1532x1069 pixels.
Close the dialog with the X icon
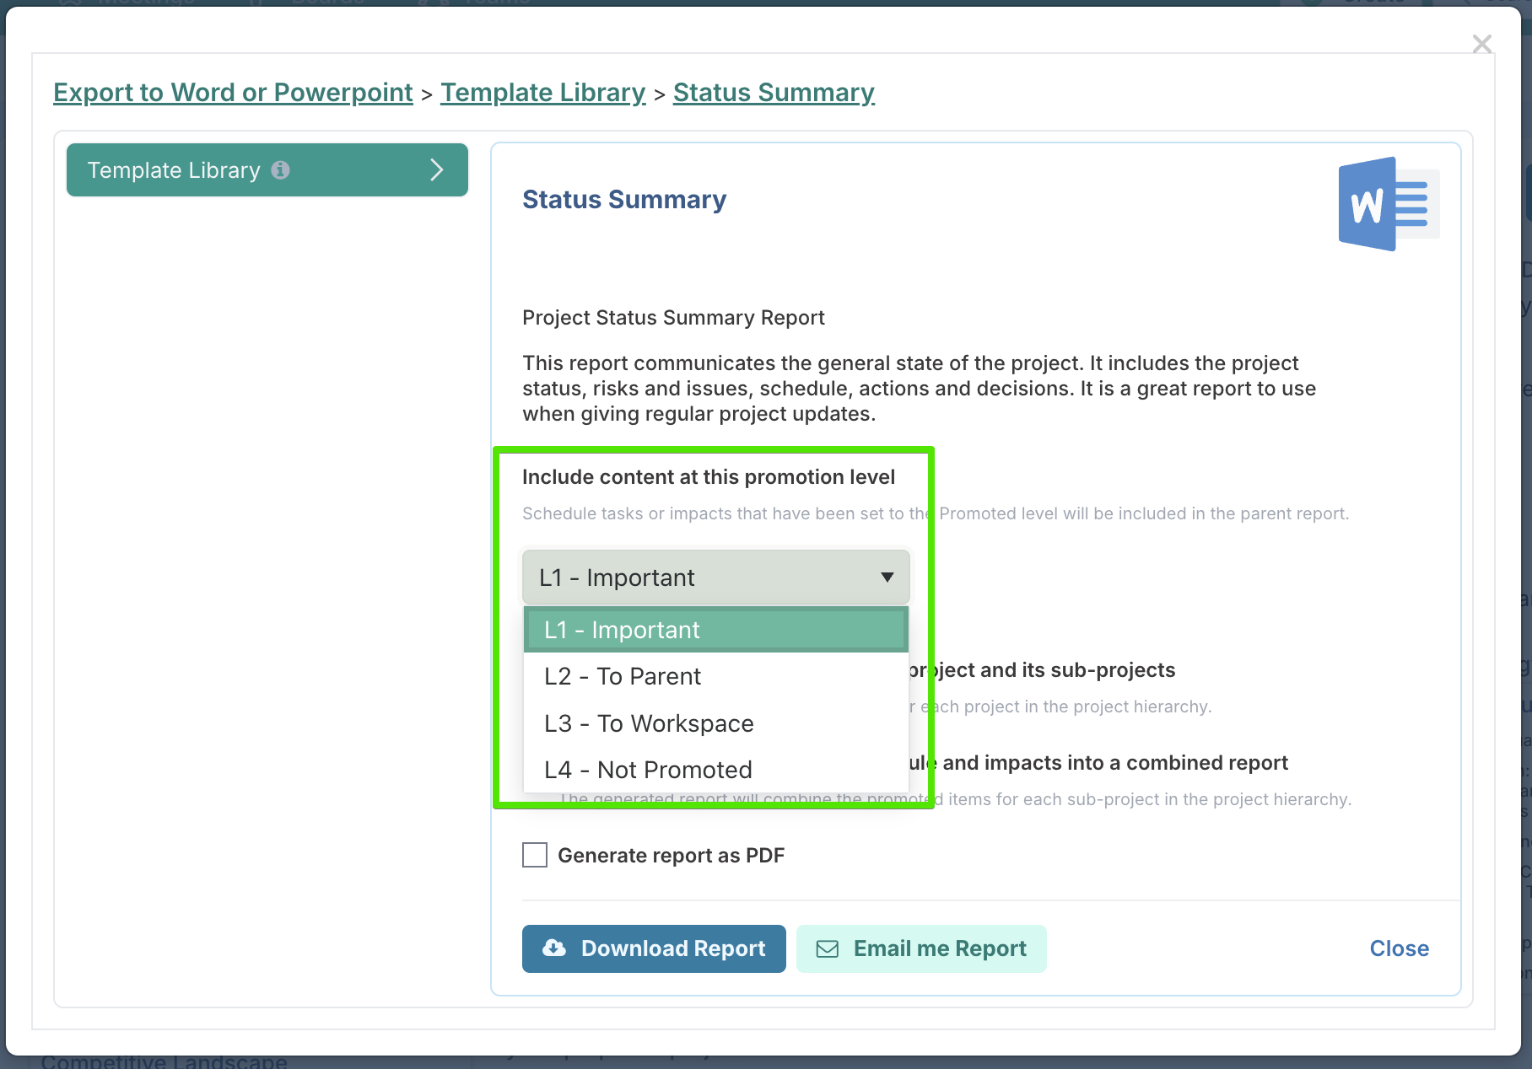click(x=1482, y=44)
